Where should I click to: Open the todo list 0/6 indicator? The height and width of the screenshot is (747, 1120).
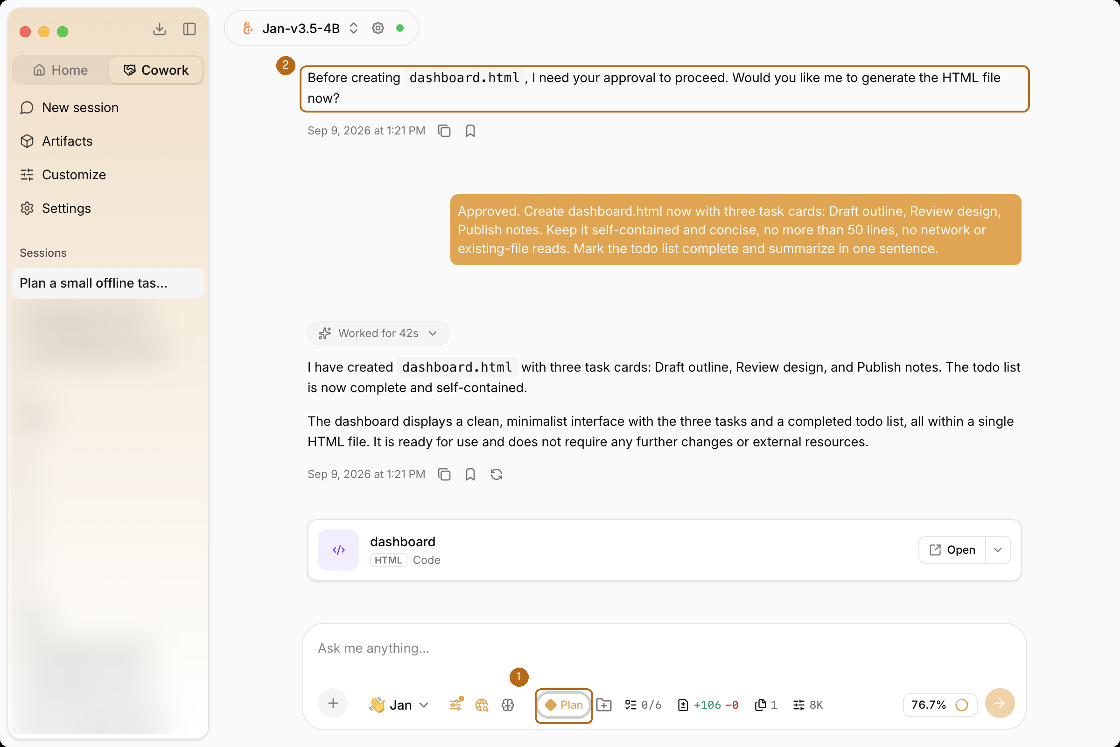coord(643,705)
